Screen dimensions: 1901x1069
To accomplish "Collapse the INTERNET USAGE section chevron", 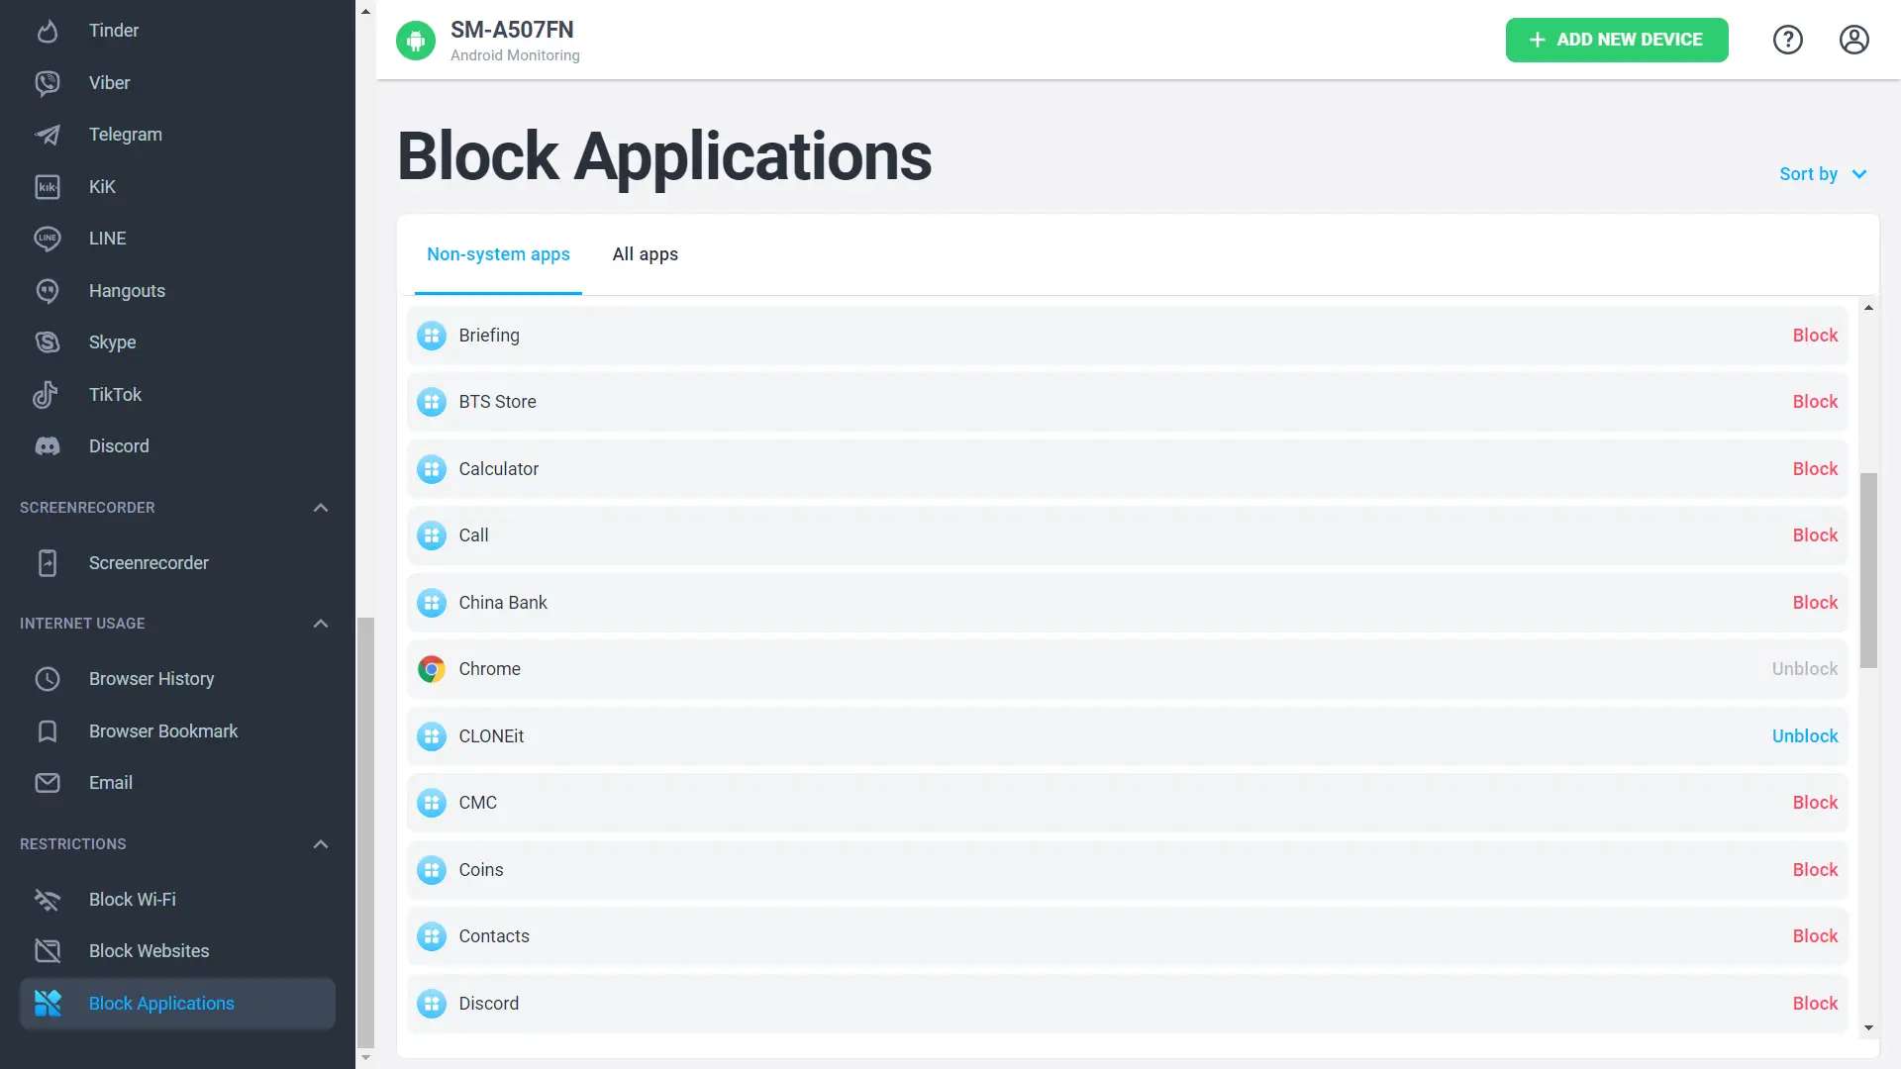I will 321,624.
